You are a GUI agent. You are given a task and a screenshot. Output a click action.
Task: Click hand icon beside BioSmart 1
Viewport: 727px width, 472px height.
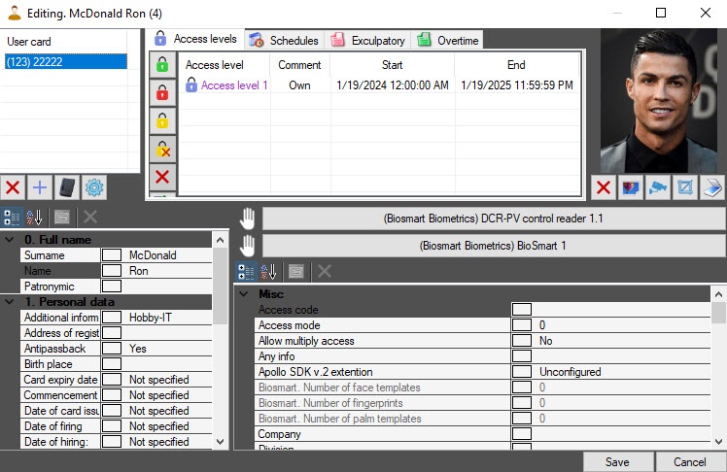point(248,246)
